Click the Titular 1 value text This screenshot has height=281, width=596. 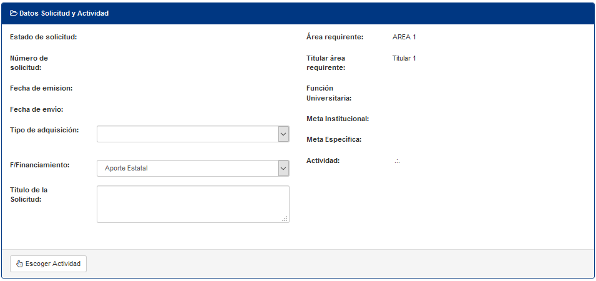pos(404,59)
